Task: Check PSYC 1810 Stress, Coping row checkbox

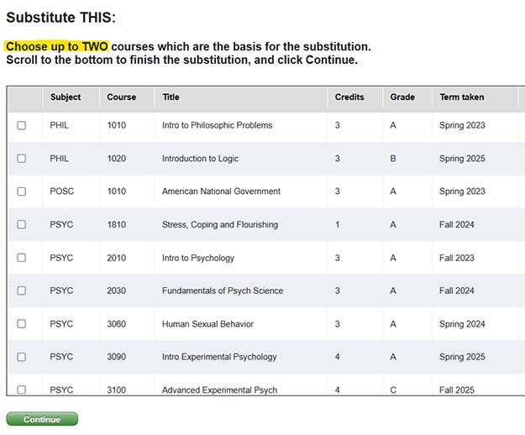Action: pyautogui.click(x=22, y=224)
